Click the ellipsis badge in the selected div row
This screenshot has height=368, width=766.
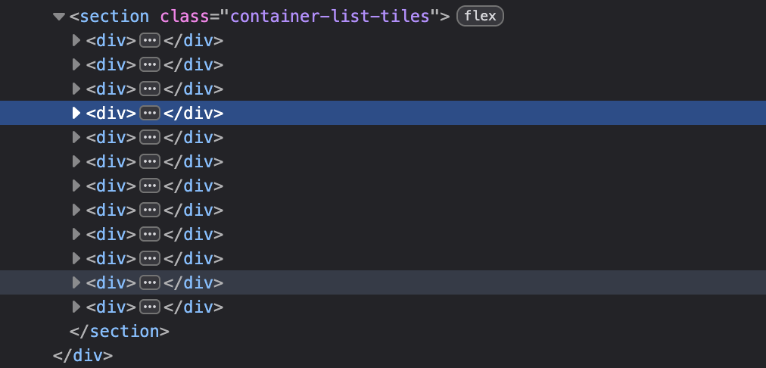pos(150,113)
